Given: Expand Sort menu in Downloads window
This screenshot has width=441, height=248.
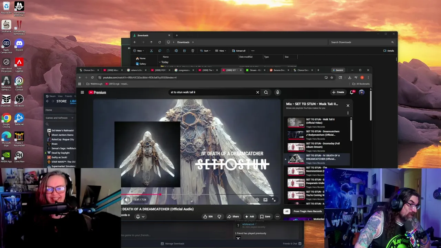Looking at the screenshot, I should tap(206, 51).
